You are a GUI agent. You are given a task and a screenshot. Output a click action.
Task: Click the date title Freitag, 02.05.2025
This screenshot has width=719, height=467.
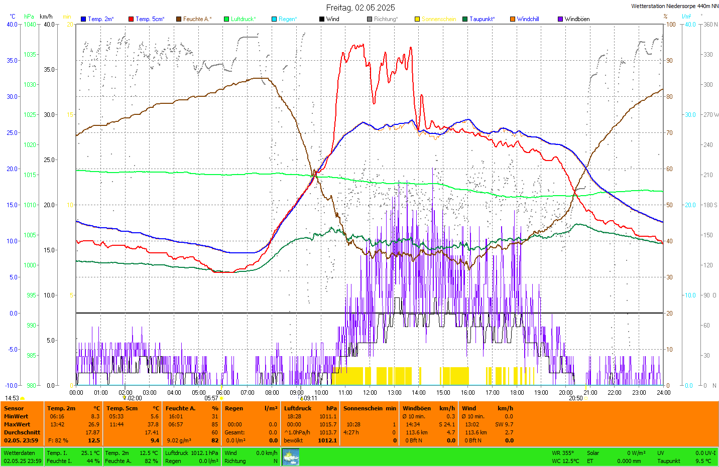pyautogui.click(x=360, y=8)
